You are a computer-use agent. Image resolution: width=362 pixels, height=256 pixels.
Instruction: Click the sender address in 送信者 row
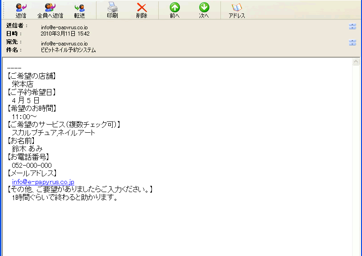coord(64,27)
